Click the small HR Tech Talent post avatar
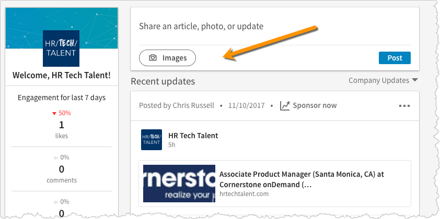 point(151,139)
